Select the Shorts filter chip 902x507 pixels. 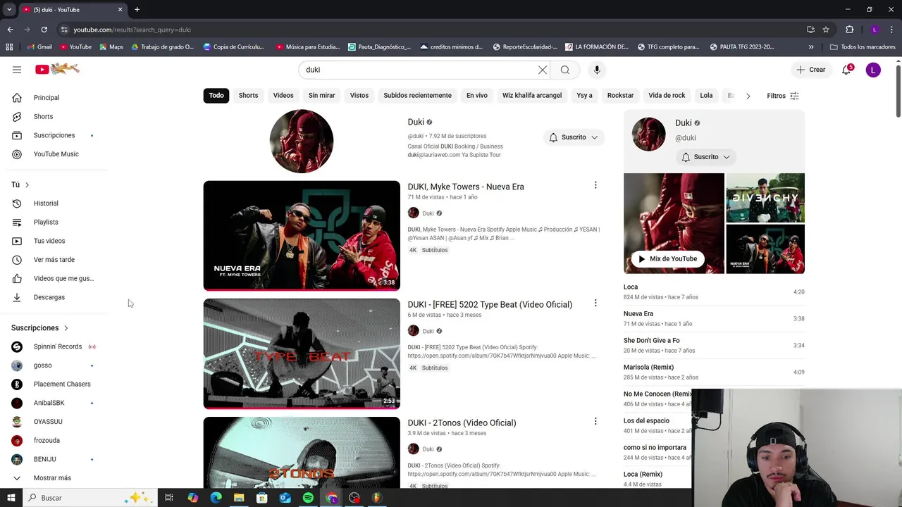click(x=248, y=96)
